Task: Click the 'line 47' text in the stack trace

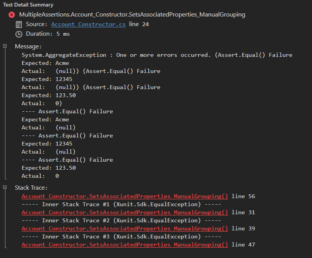Action: click(243, 245)
